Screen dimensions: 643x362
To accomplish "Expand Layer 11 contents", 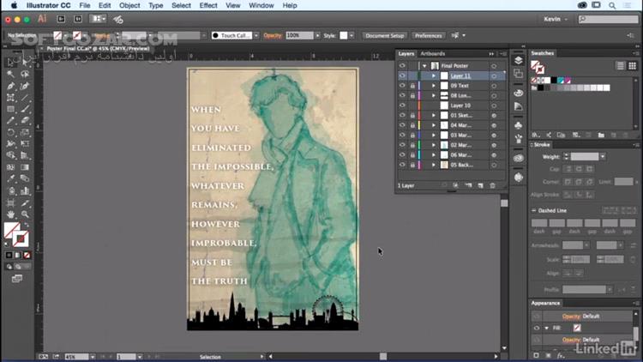I will pos(434,76).
